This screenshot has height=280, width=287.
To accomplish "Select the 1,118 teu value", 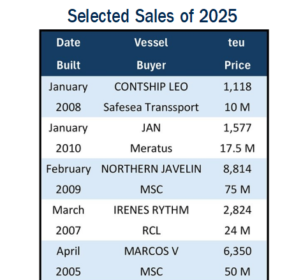I will coord(237,87).
